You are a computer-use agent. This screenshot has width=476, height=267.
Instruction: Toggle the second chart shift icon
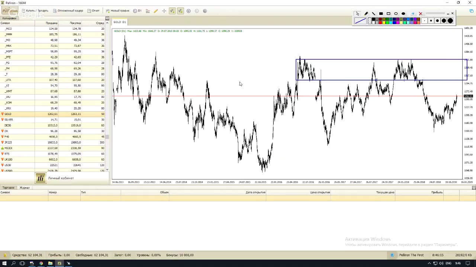point(180,11)
